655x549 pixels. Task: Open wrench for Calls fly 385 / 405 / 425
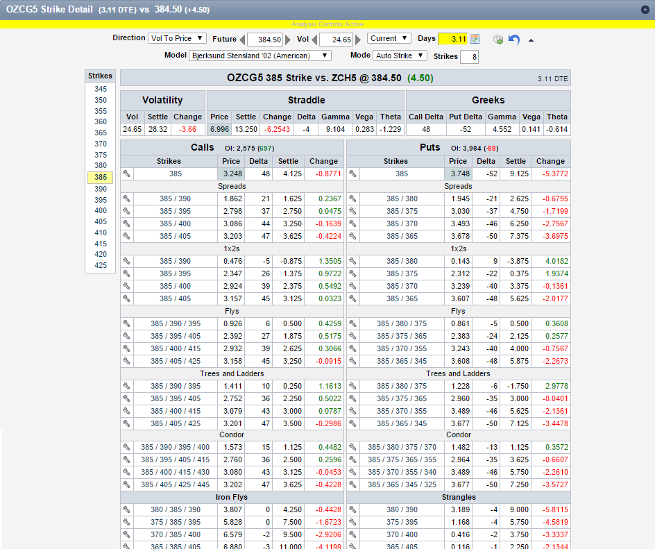point(126,361)
